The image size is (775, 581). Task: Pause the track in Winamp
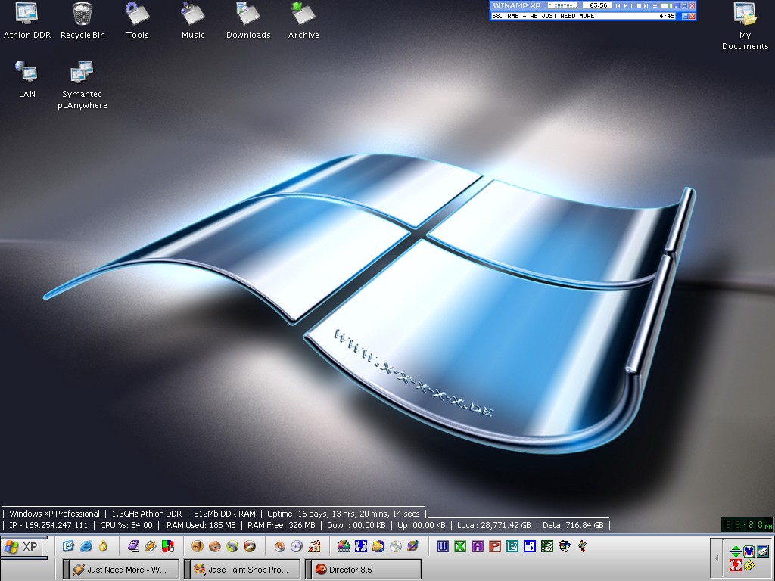pyautogui.click(x=632, y=6)
